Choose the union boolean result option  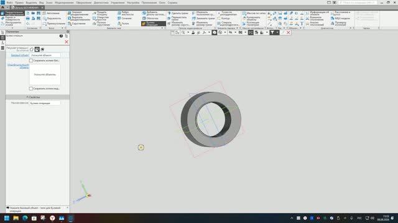click(x=32, y=50)
